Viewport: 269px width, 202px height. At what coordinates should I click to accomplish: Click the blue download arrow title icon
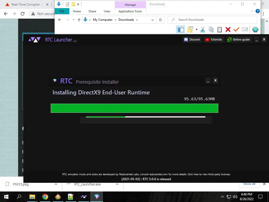point(59,4)
